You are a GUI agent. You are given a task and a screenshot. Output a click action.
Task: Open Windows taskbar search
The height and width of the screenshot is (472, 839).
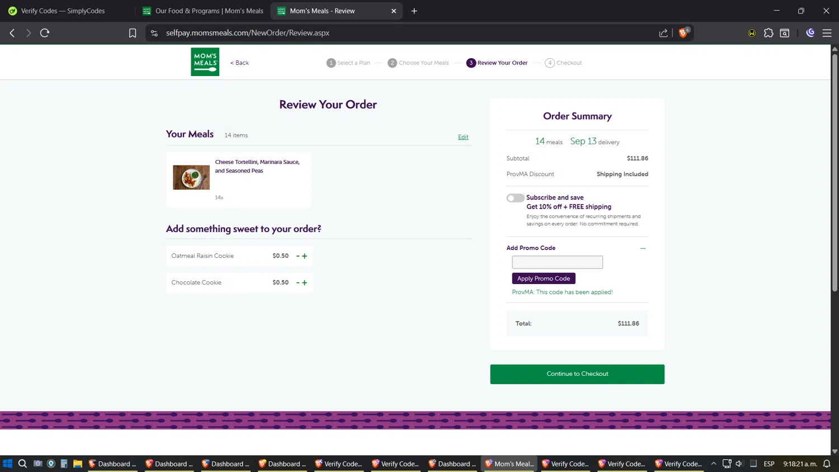tap(22, 464)
